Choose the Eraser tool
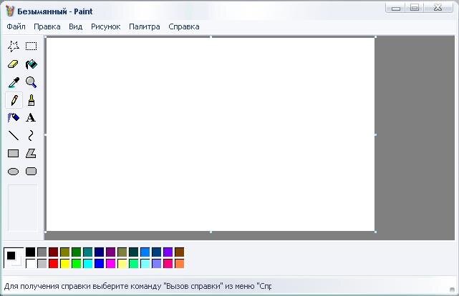Screen dimensions: 459x296 [13, 64]
